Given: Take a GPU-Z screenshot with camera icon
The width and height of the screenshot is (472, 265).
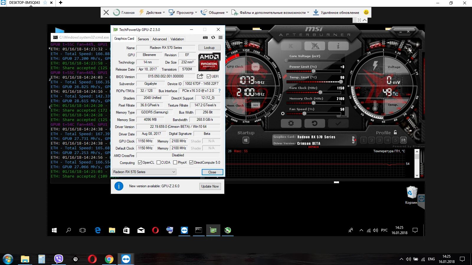Looking at the screenshot, I should [x=205, y=37].
